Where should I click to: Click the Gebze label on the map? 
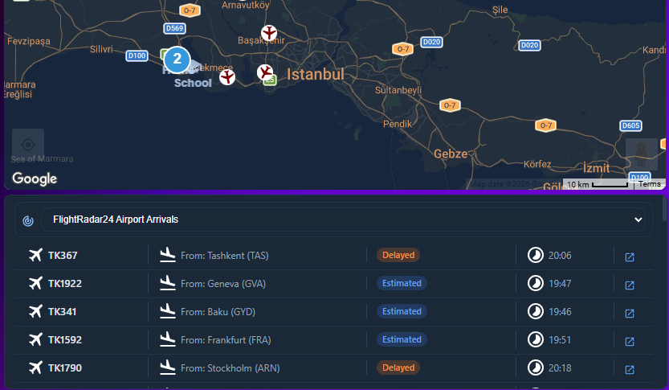pyautogui.click(x=451, y=154)
